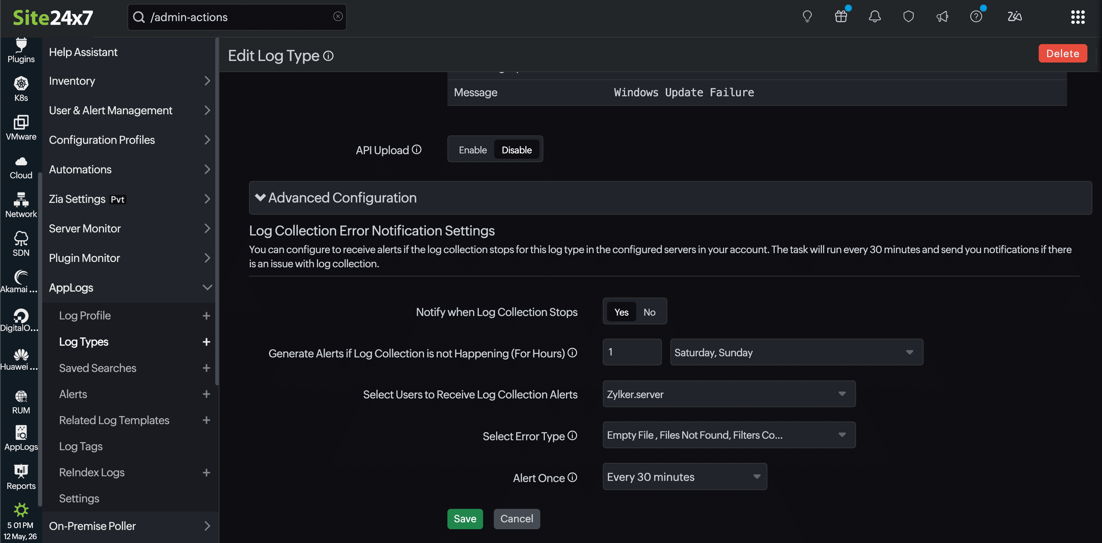Collapse the Advanced Configuration section

(670, 197)
